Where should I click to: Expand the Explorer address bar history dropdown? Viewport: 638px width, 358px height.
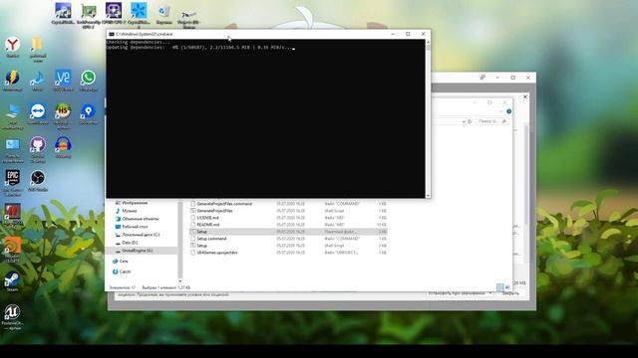click(464, 121)
